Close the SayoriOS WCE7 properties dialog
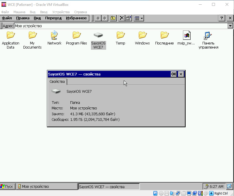The width and height of the screenshot is (234, 196). (181, 74)
